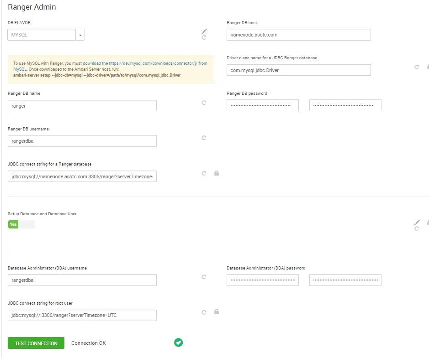Click the undo icon beside Driver class name field
Image resolution: width=429 pixels, height=358 pixels.
tap(417, 67)
